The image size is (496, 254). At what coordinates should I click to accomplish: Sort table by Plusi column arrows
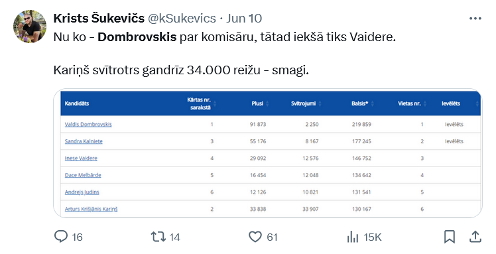(x=267, y=103)
